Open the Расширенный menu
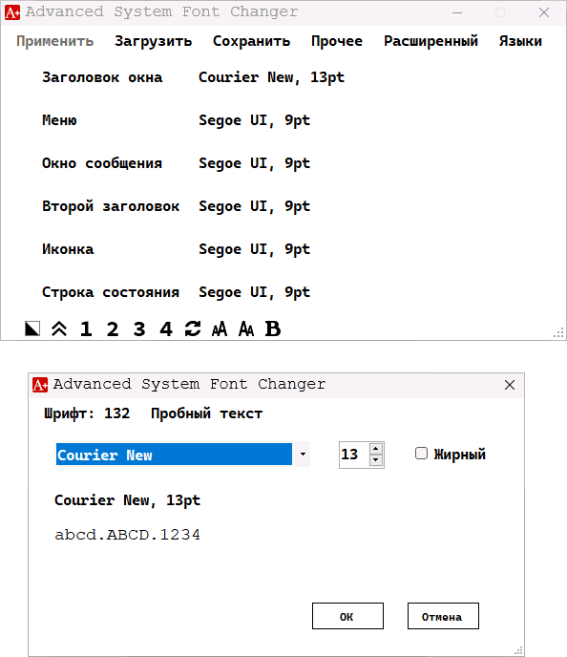567x657 pixels. (430, 41)
